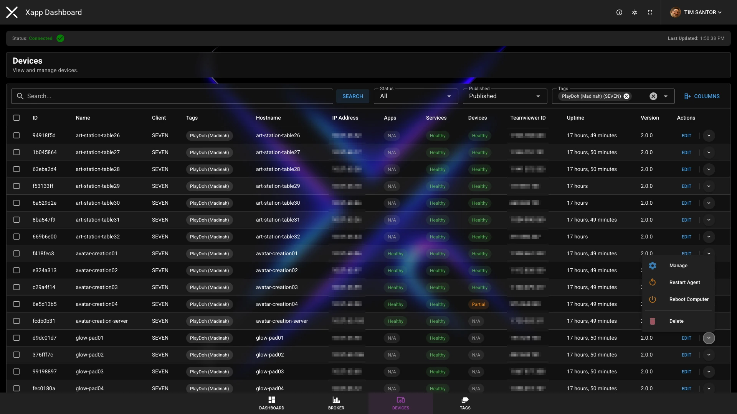The image size is (737, 414).
Task: Click the Partial devices badge for avatar-creation04
Action: [x=478, y=304]
